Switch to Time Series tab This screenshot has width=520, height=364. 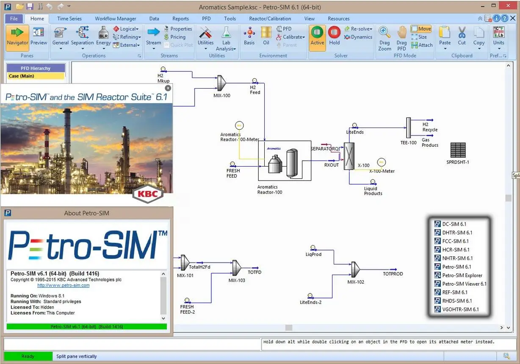pos(69,19)
